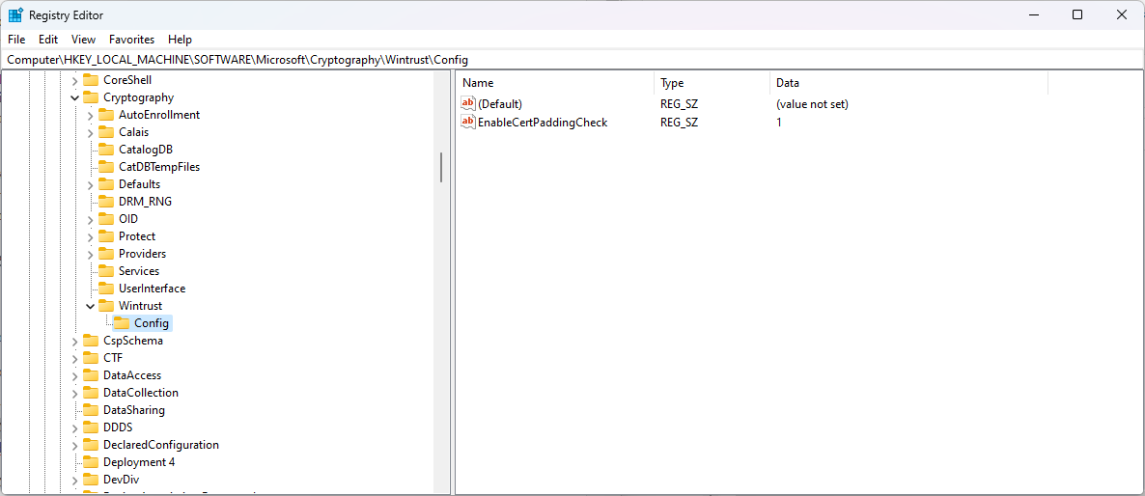Click the Registry Editor app icon in title bar
The width and height of the screenshot is (1145, 496).
pyautogui.click(x=16, y=14)
